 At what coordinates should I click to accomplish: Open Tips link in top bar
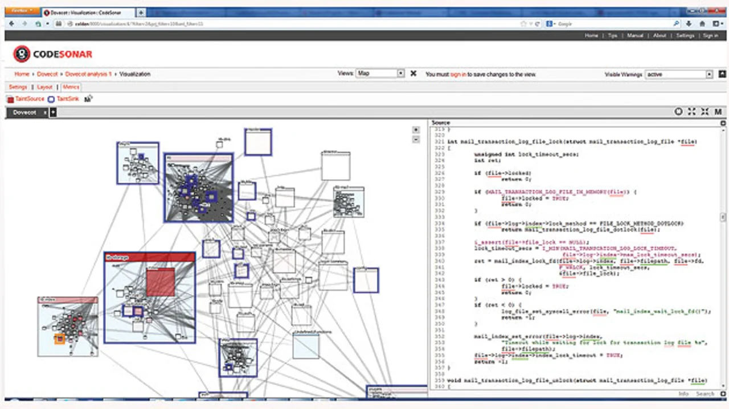(612, 35)
